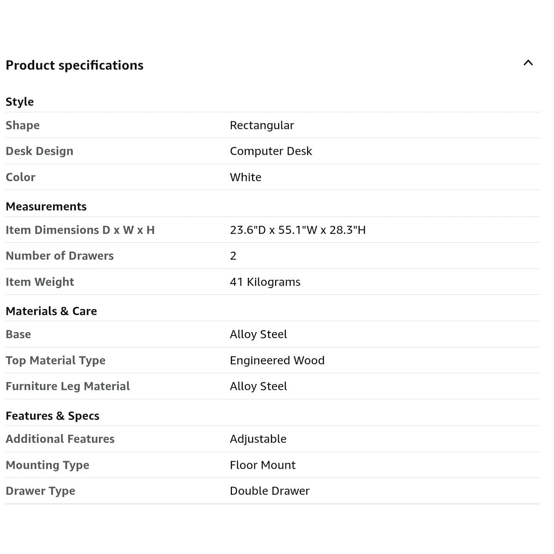The image size is (554, 554).
Task: Click the 23.6"D x 55.1"W x 28.3"H value
Action: 298,230
